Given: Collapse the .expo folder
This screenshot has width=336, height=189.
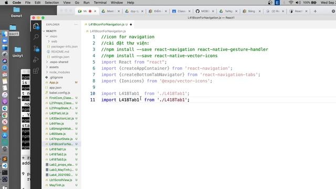Looking at the screenshot, I should (47, 36).
